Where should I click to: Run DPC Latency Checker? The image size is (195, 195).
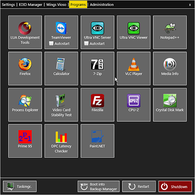pos(61,141)
